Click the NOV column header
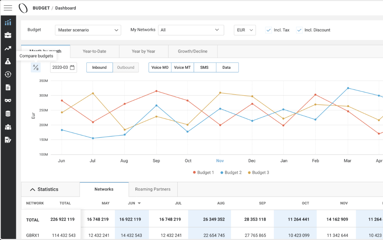383x240 pixels. pyautogui.click(x=344, y=203)
